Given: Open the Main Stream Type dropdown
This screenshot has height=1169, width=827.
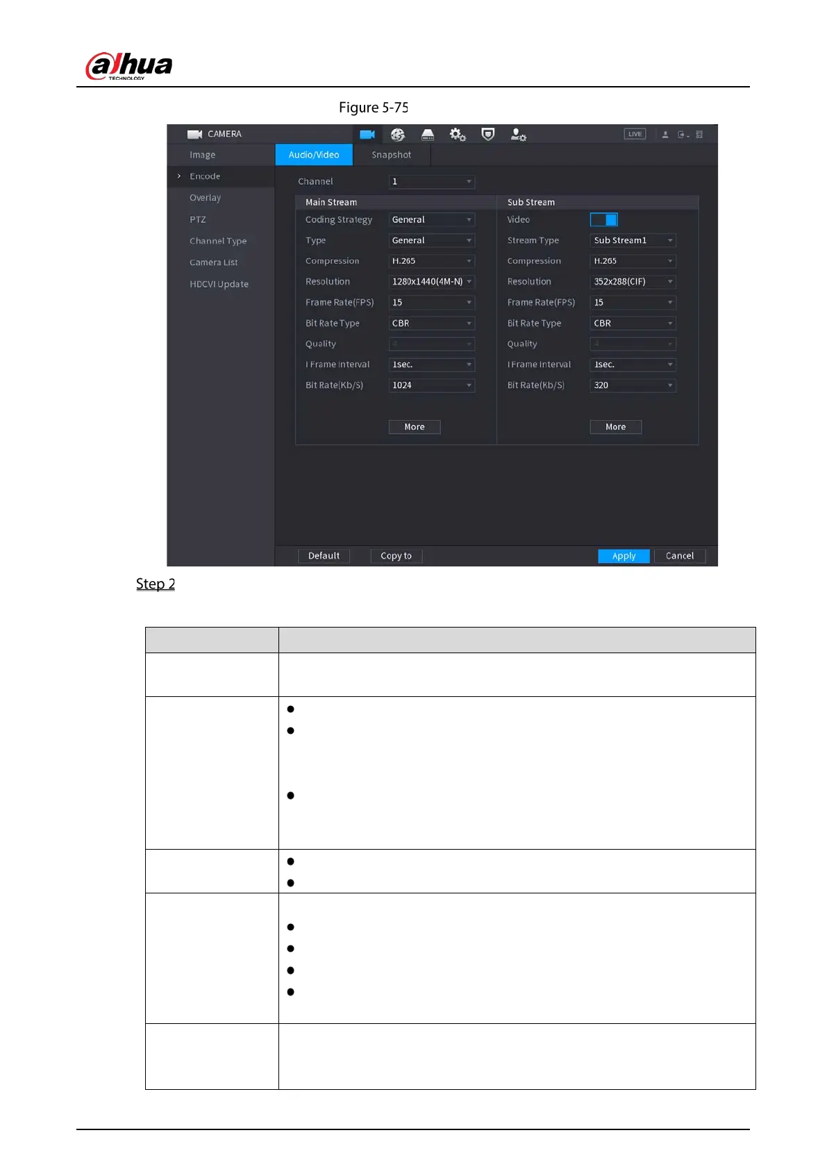Looking at the screenshot, I should pyautogui.click(x=432, y=240).
